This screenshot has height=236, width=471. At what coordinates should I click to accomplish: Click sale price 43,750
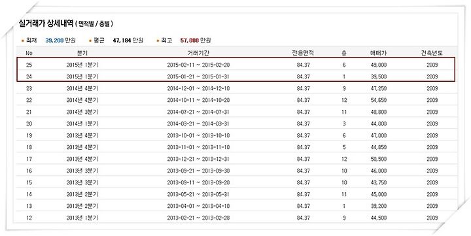pyautogui.click(x=379, y=182)
